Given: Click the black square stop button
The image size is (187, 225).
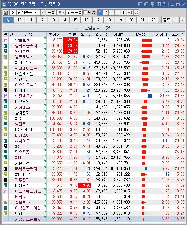Looking at the screenshot, I should coord(60,12).
